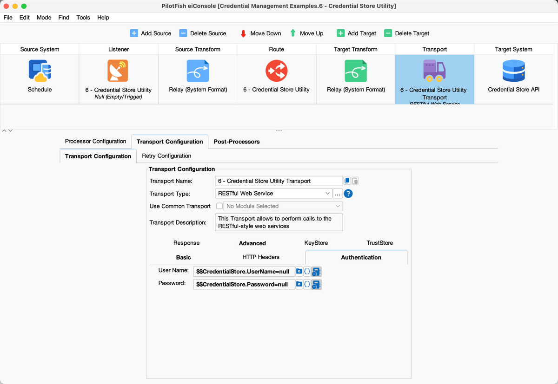Click the Password folder settings icon

pyautogui.click(x=299, y=284)
